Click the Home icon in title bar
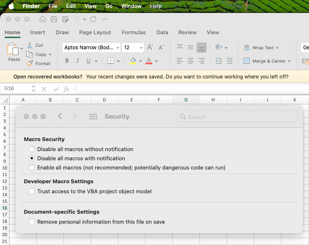 (x=43, y=19)
